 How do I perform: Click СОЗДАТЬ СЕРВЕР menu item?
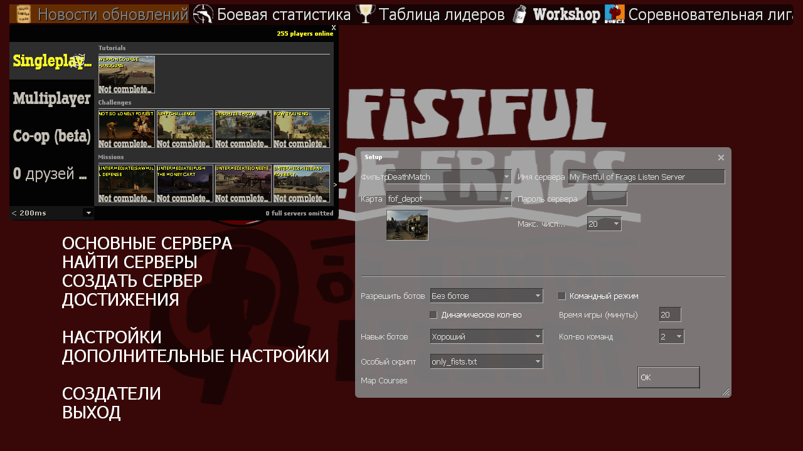coord(132,281)
